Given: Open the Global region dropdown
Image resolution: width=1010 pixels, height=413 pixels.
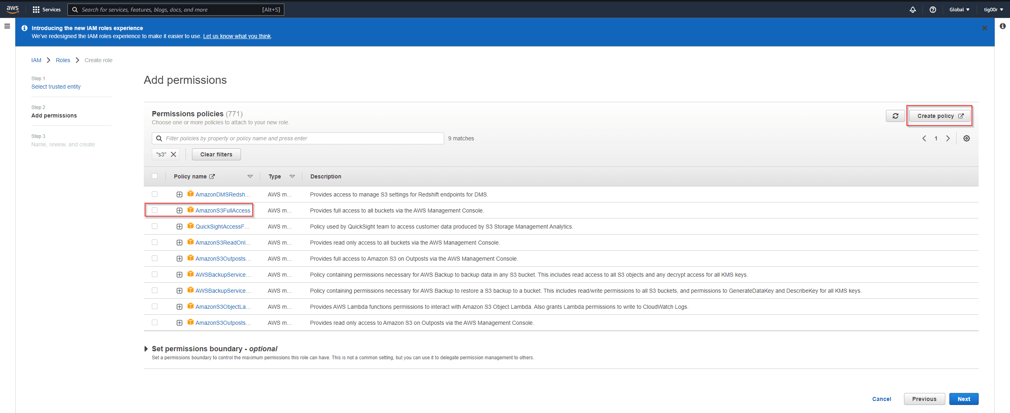Looking at the screenshot, I should pos(959,10).
